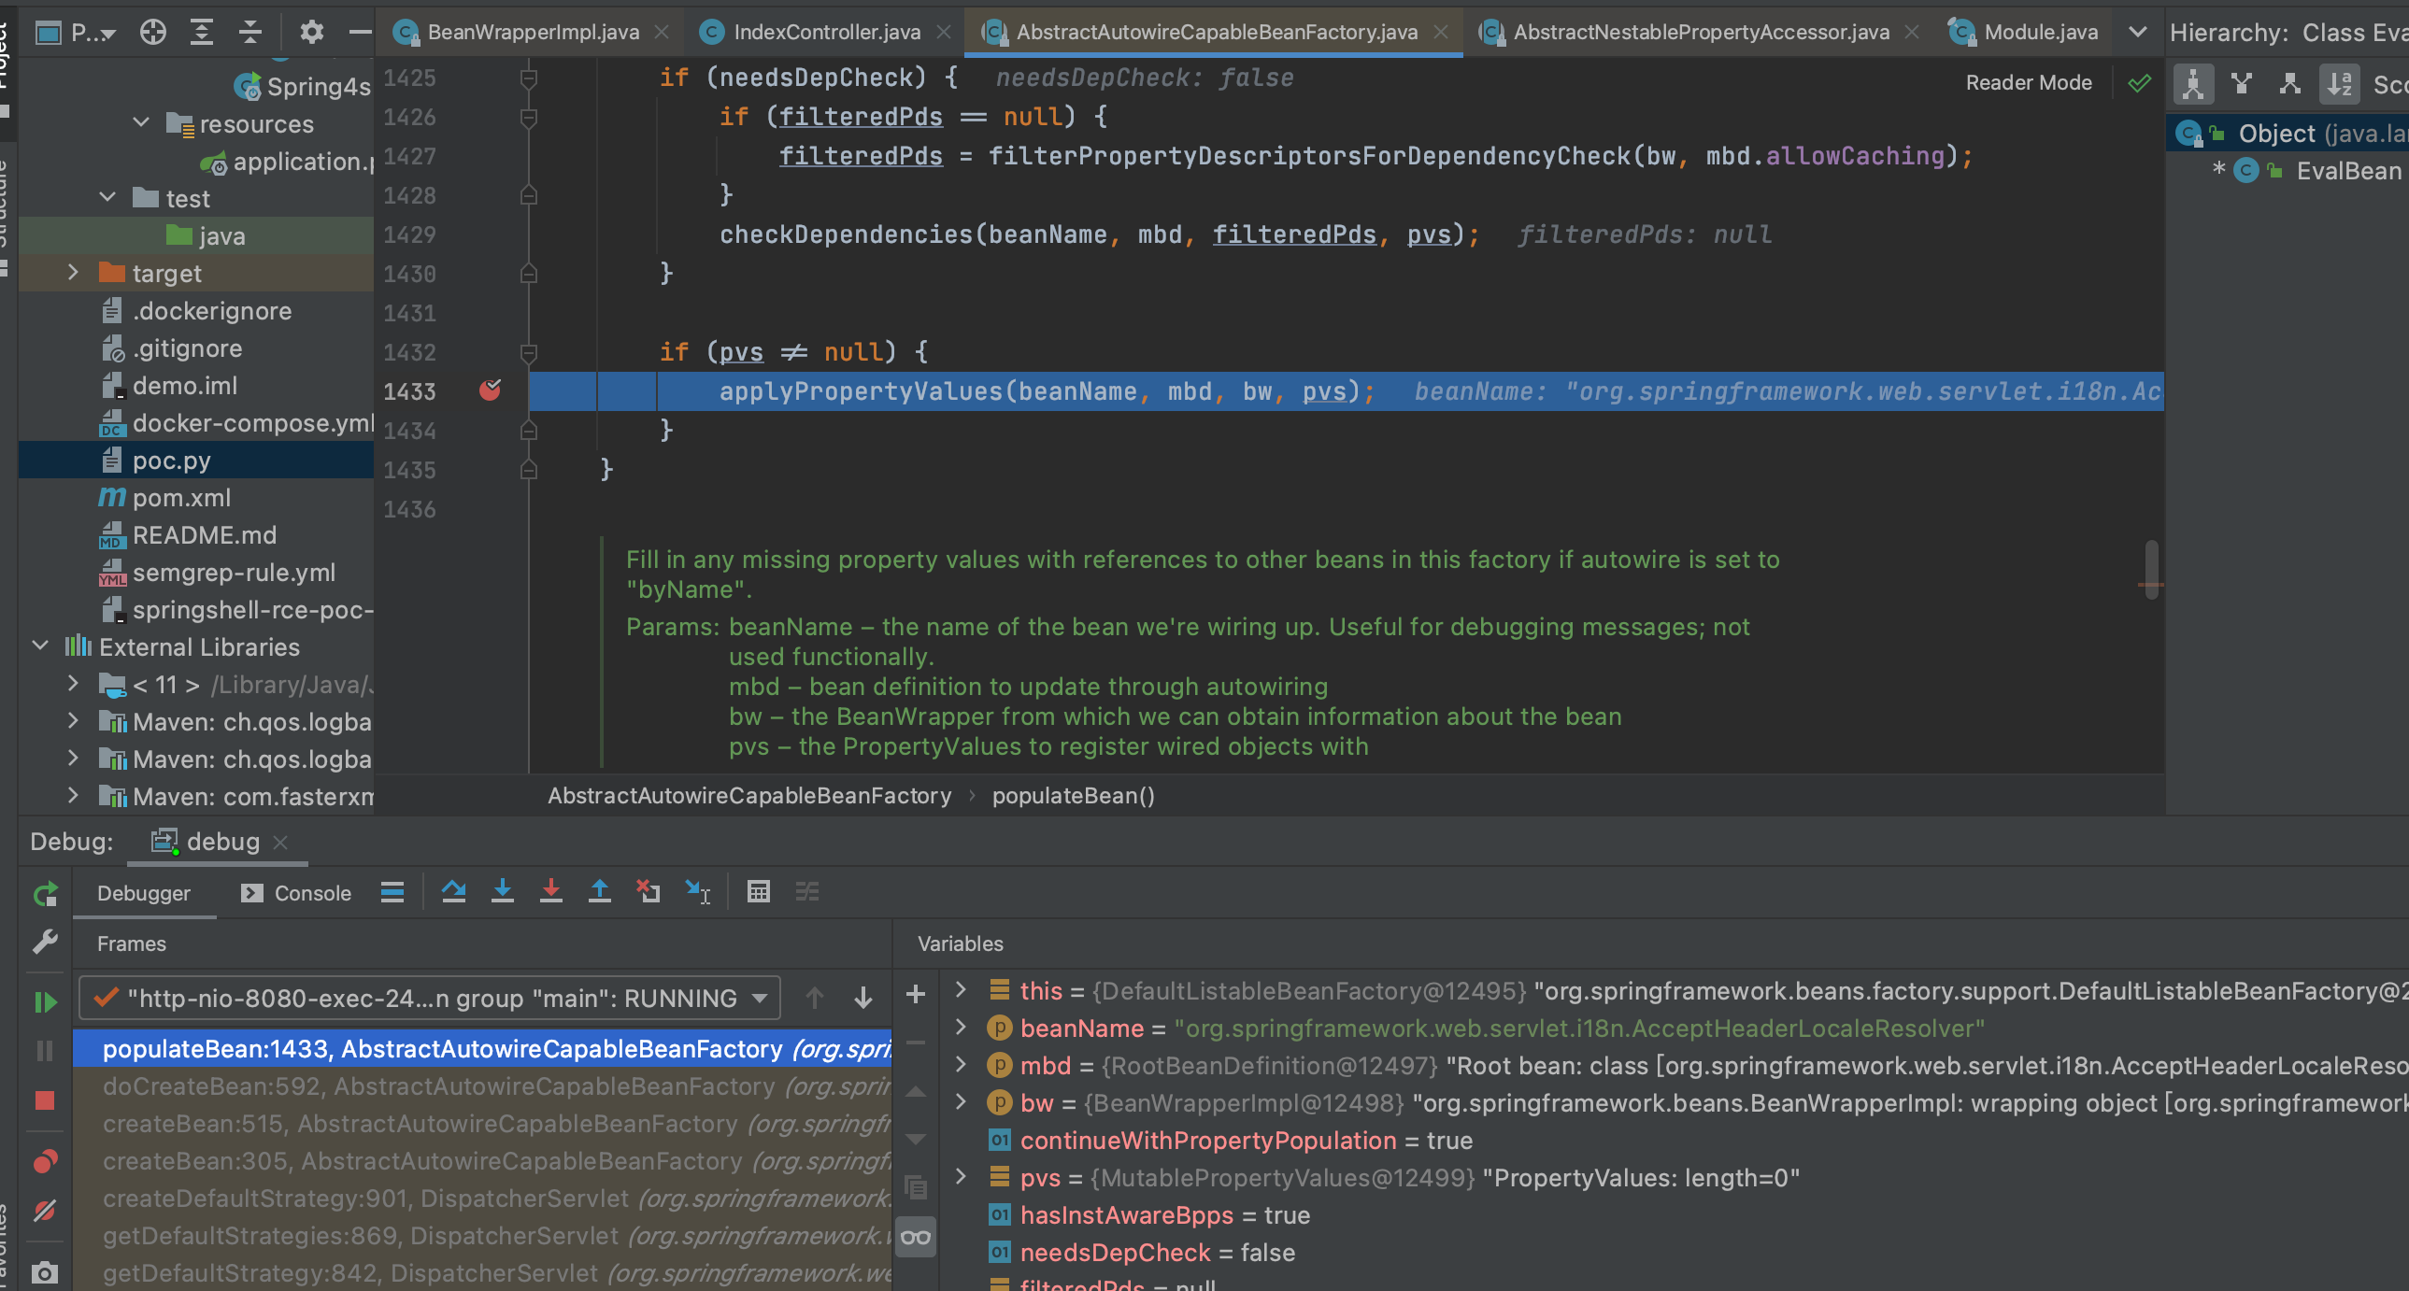Open the thread selector dropdown

[x=430, y=999]
